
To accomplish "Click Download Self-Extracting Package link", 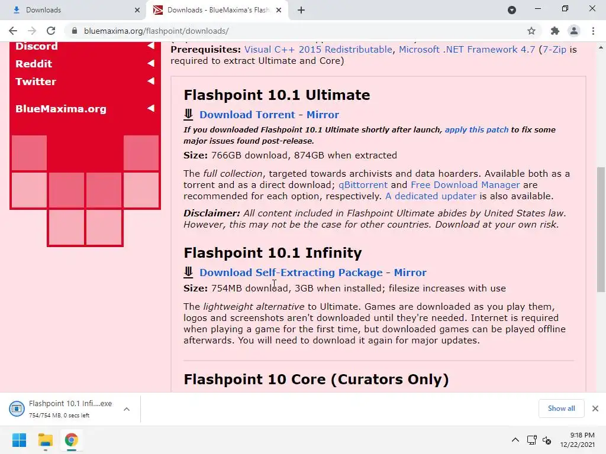I will tap(291, 273).
